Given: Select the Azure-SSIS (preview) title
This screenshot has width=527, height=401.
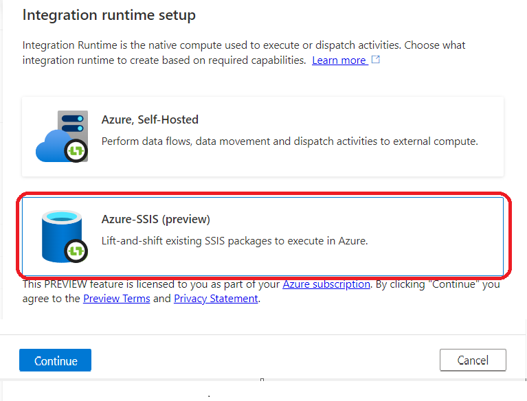Looking at the screenshot, I should tap(155, 219).
